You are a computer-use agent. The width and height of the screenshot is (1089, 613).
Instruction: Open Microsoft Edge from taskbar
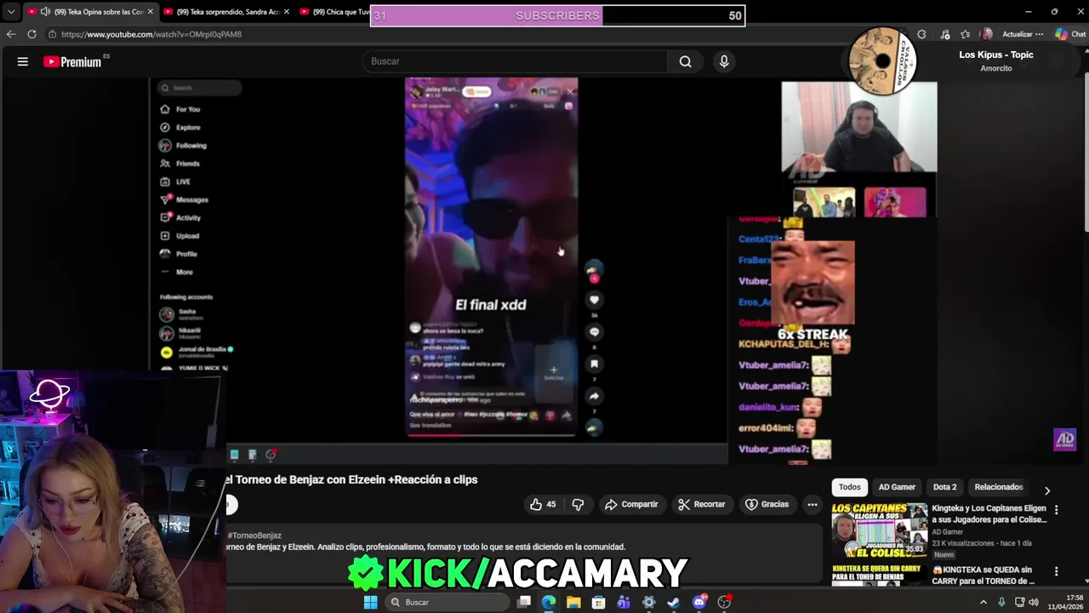click(549, 602)
